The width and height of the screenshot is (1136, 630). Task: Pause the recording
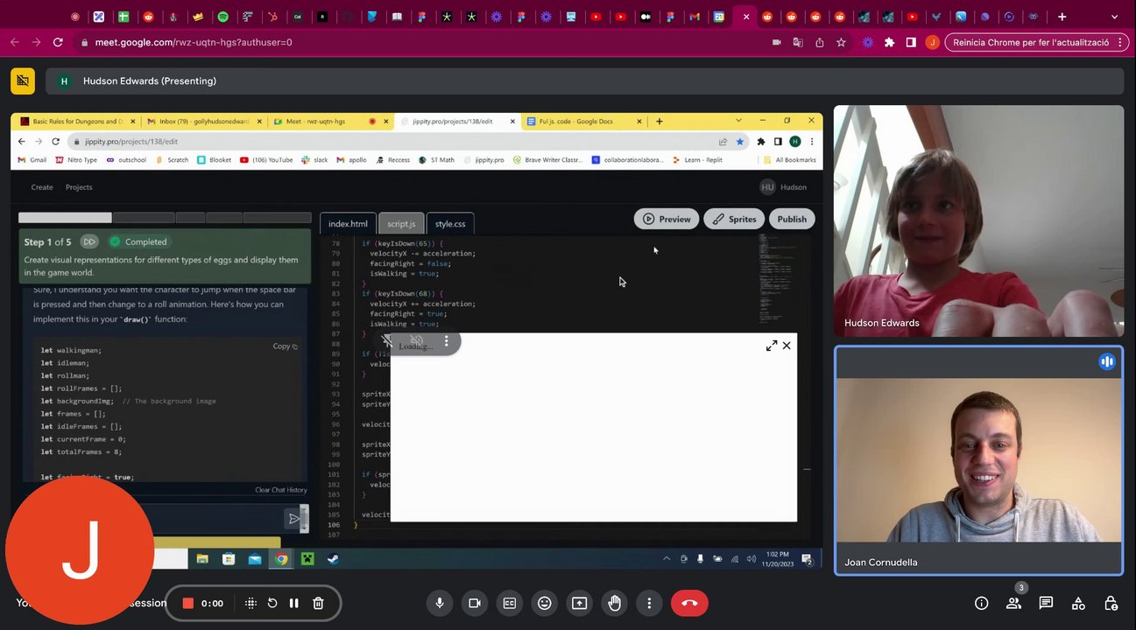294,603
